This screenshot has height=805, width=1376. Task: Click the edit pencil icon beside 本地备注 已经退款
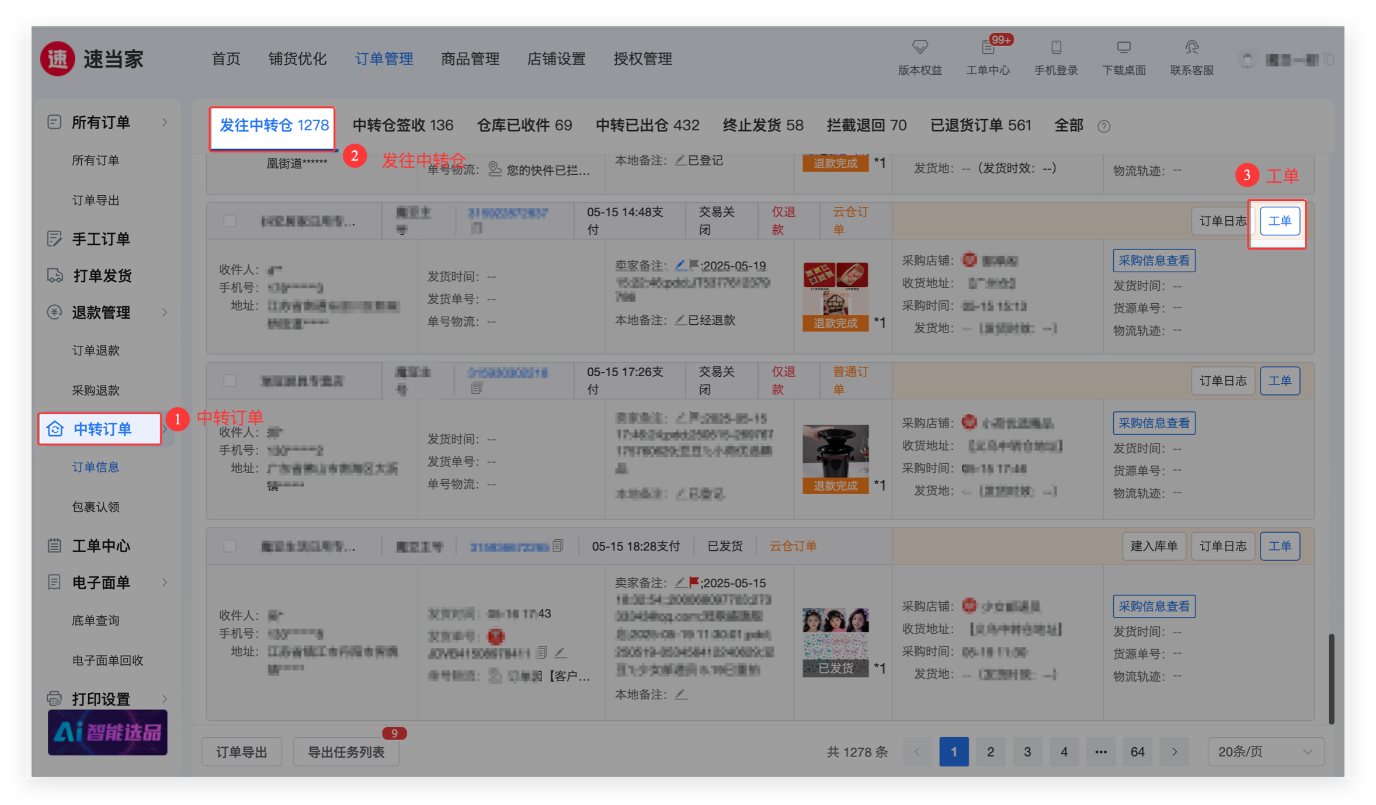pos(680,320)
